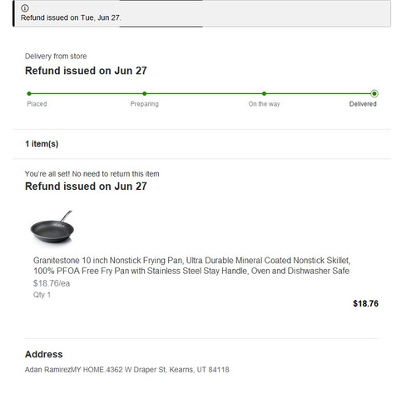
Task: Click the $18.76 item total price
Action: (365, 303)
